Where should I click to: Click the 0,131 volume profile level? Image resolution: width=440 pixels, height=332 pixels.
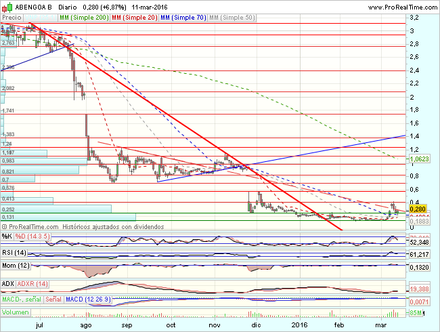click(x=8, y=217)
